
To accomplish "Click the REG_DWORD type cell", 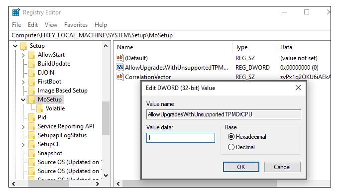I will click(252, 68).
